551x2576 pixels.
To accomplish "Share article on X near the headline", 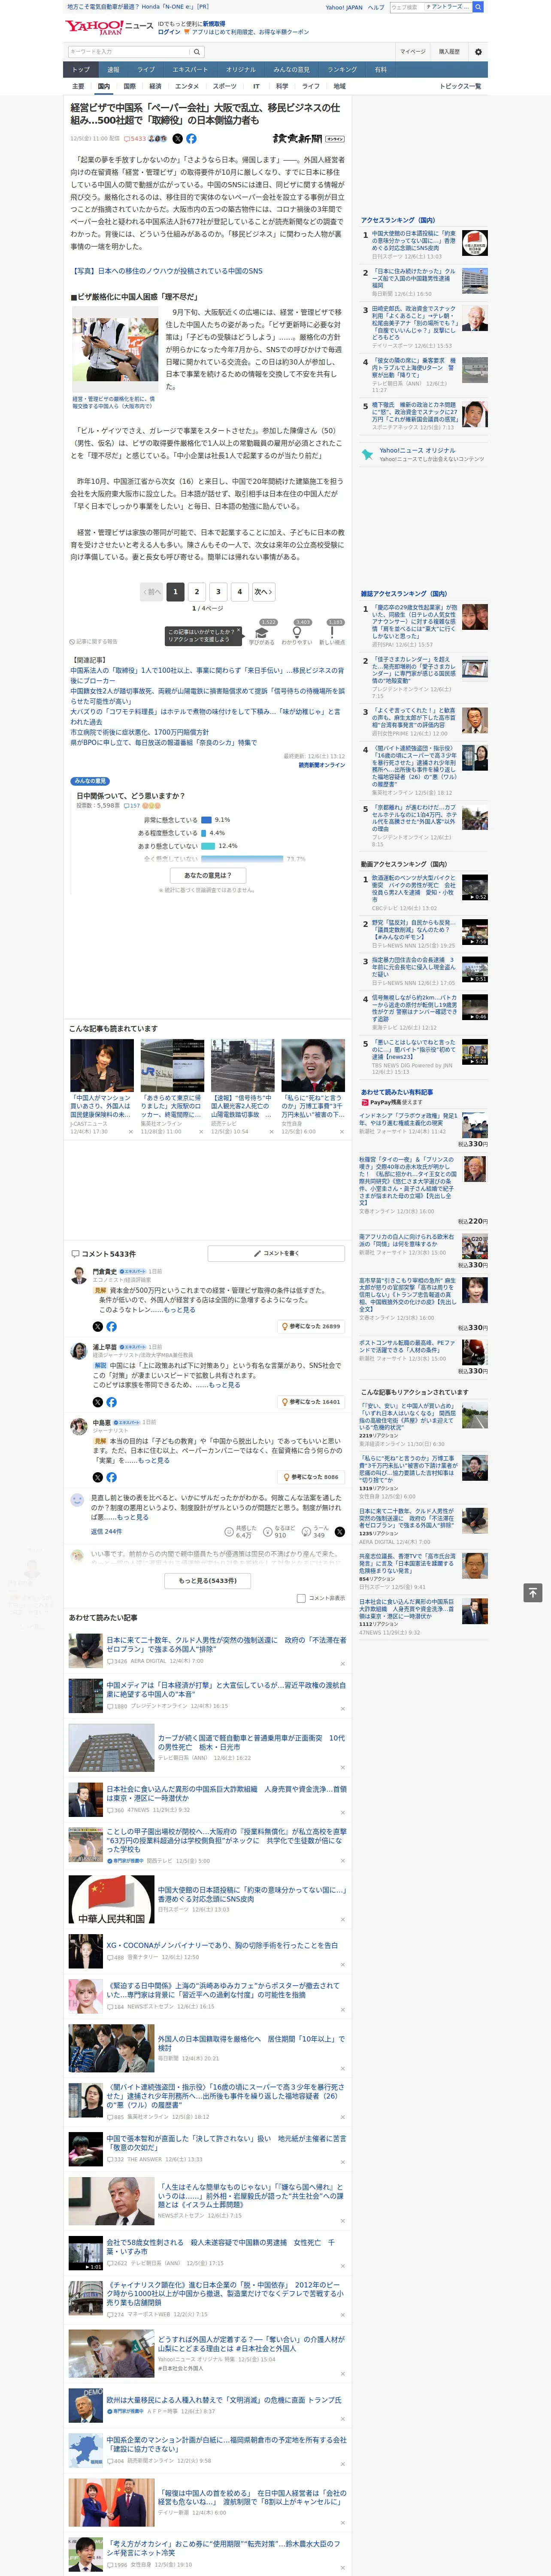I will [x=178, y=139].
